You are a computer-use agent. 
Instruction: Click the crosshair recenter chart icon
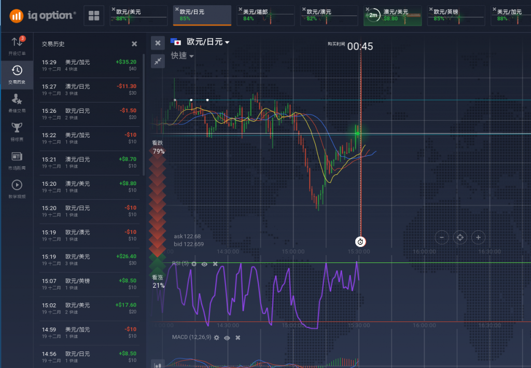coord(459,238)
